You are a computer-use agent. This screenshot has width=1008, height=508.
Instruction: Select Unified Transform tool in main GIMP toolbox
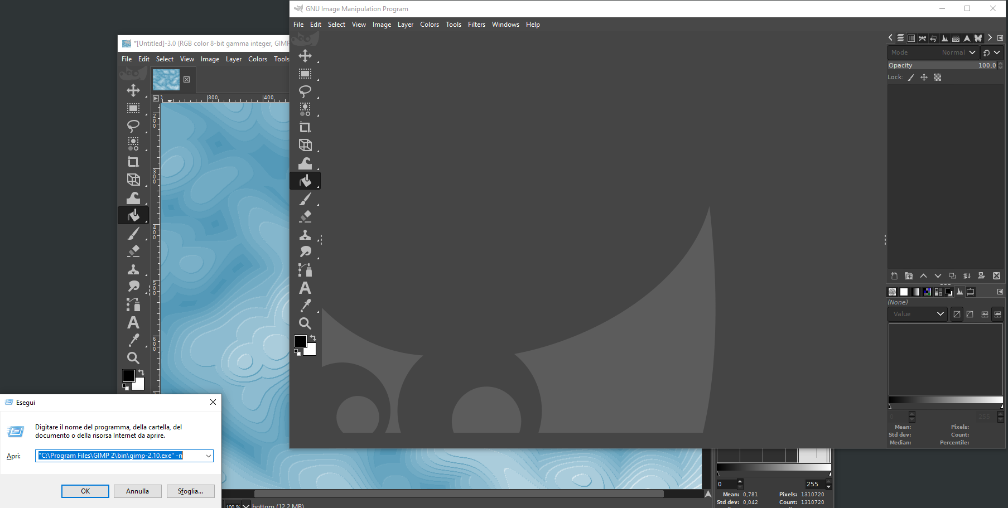[305, 145]
